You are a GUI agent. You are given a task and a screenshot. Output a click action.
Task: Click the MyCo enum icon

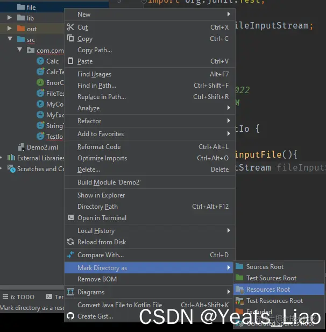(x=40, y=104)
